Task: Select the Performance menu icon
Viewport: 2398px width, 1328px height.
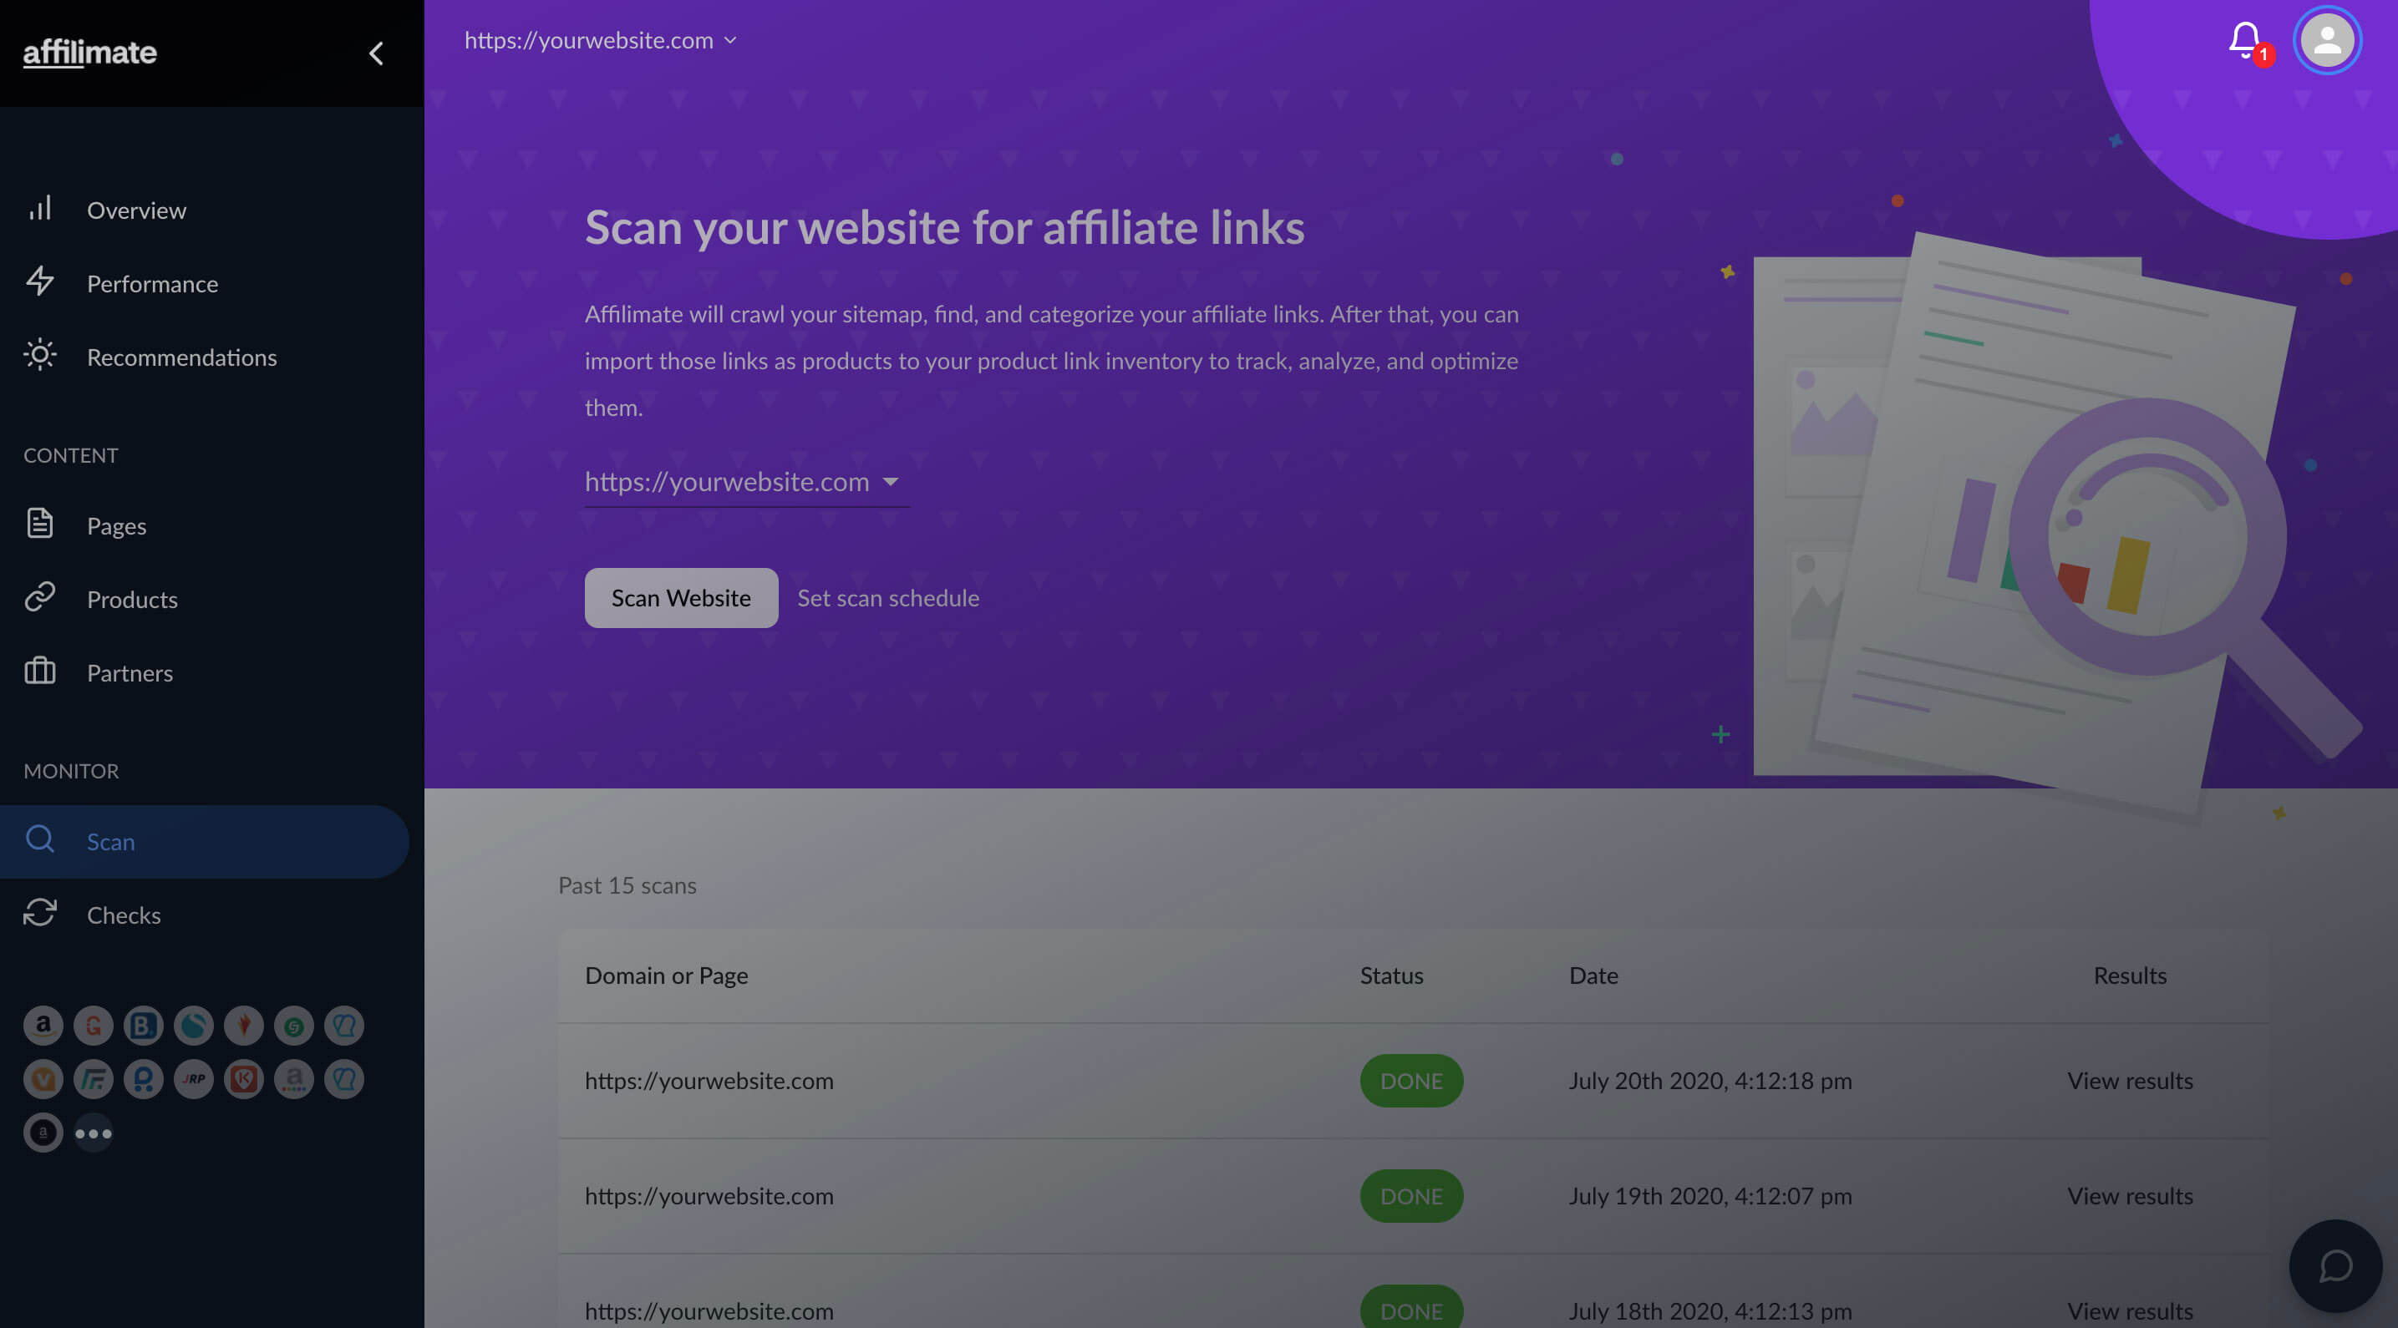Action: click(x=39, y=281)
